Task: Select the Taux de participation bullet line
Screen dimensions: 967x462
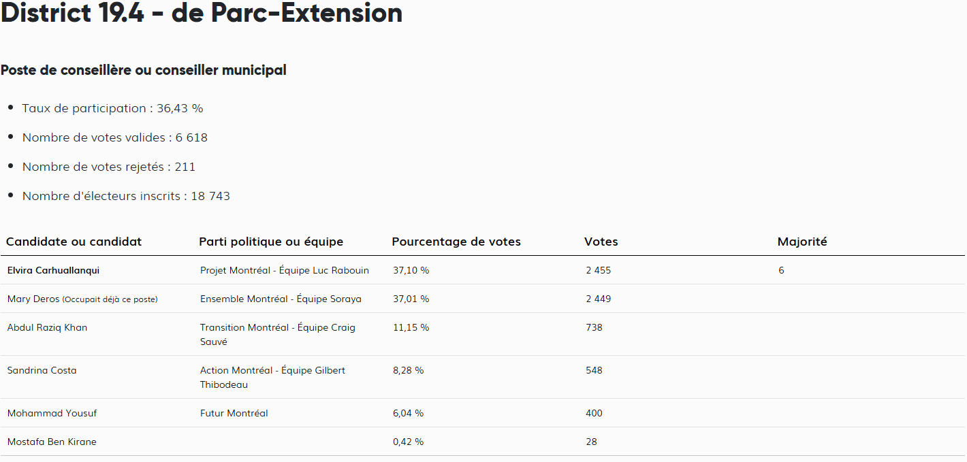Action: (112, 108)
